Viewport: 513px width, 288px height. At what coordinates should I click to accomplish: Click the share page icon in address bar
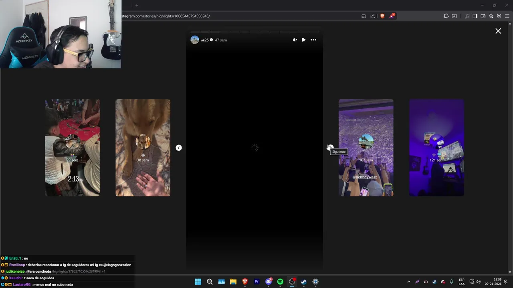[x=373, y=16]
